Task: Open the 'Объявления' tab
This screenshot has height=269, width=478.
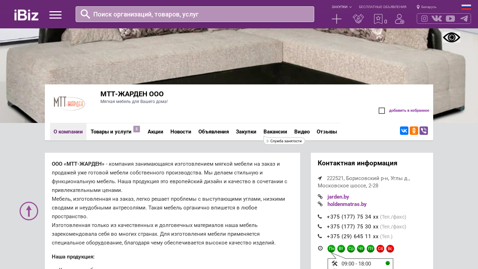Action: [213, 132]
